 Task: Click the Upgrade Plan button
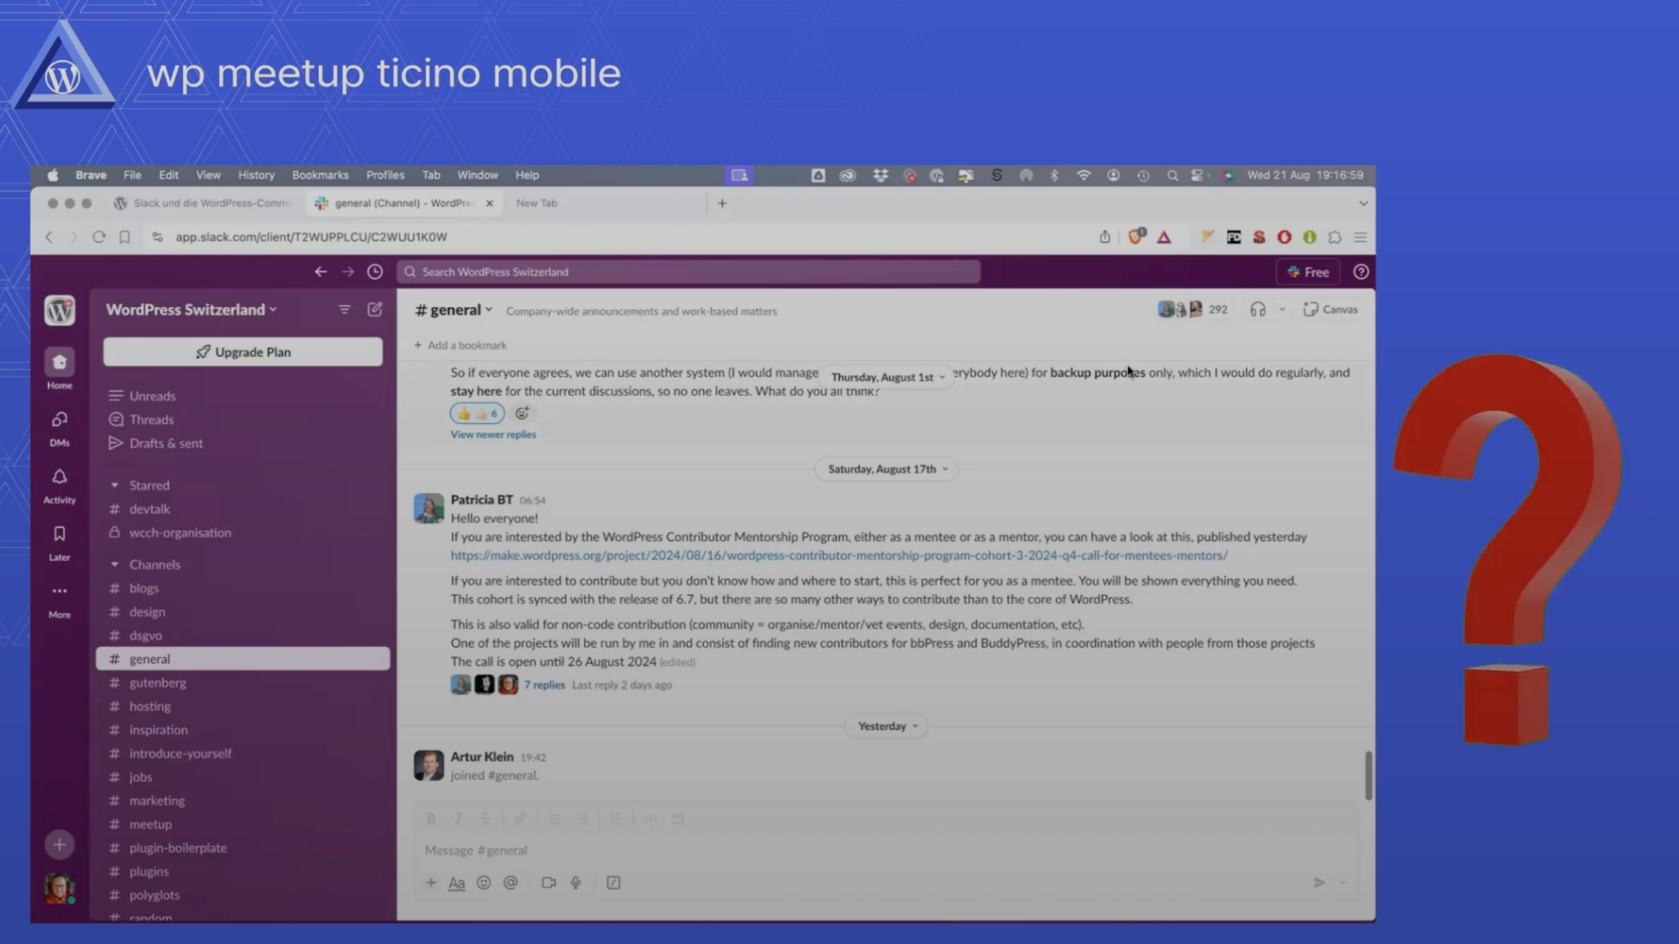242,351
